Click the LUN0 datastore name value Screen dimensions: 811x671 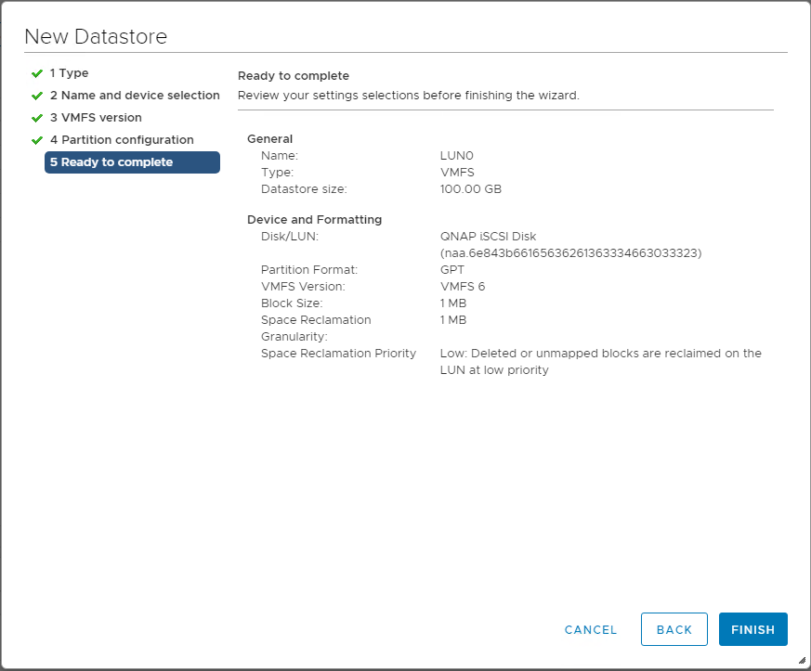pos(457,156)
